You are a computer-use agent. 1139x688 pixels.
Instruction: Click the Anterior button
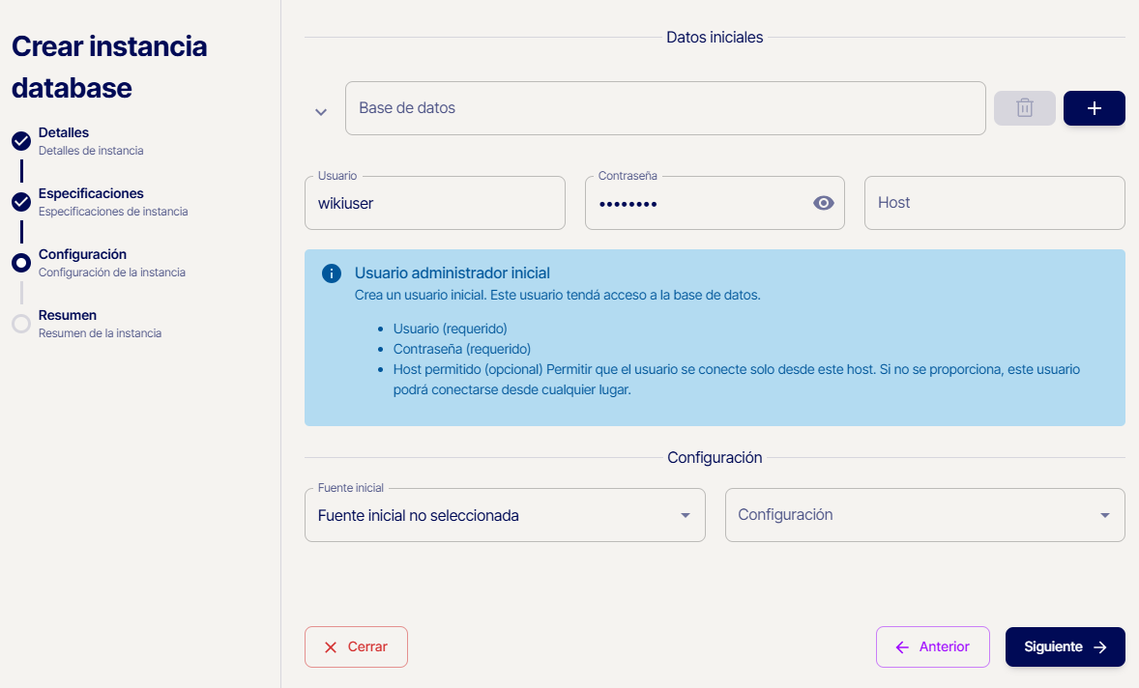click(x=932, y=647)
